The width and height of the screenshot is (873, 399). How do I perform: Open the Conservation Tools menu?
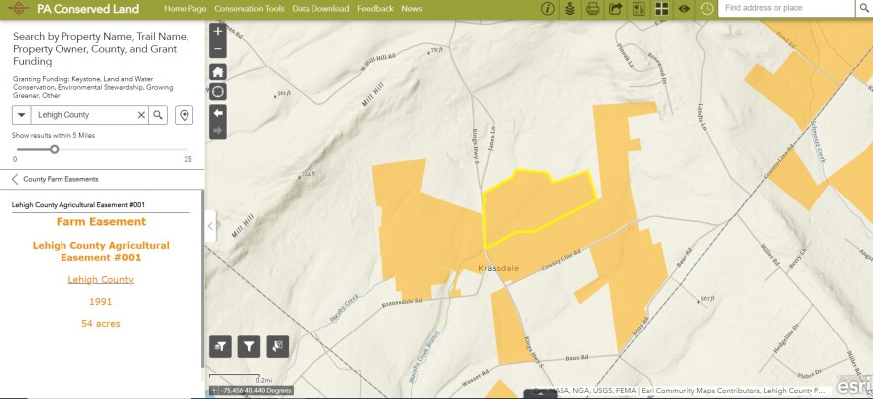pos(249,8)
